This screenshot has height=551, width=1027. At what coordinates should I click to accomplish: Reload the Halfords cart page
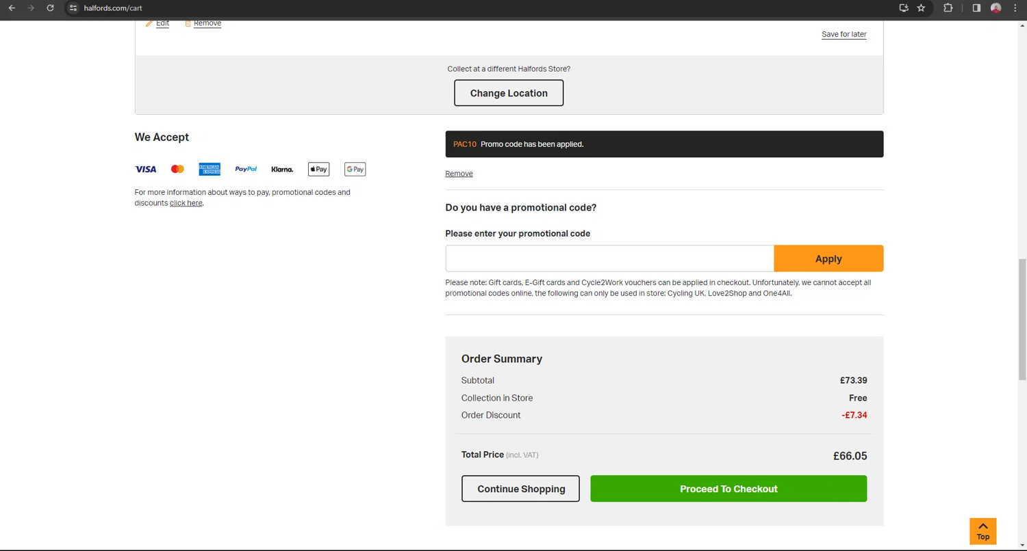tap(50, 8)
